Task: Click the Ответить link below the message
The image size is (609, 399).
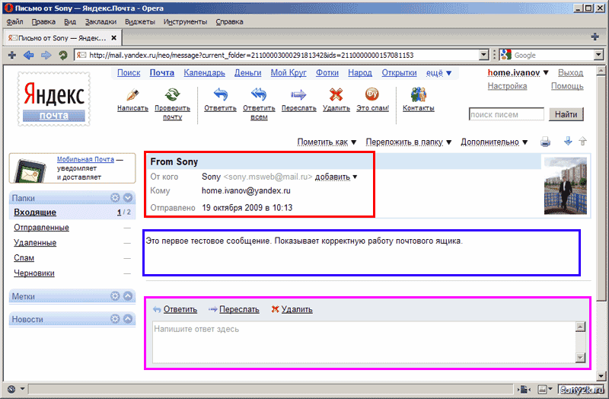Action: [180, 309]
